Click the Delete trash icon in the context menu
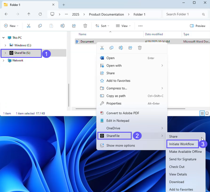Image resolution: width=210 pixels, height=192 pixels. 140,48
